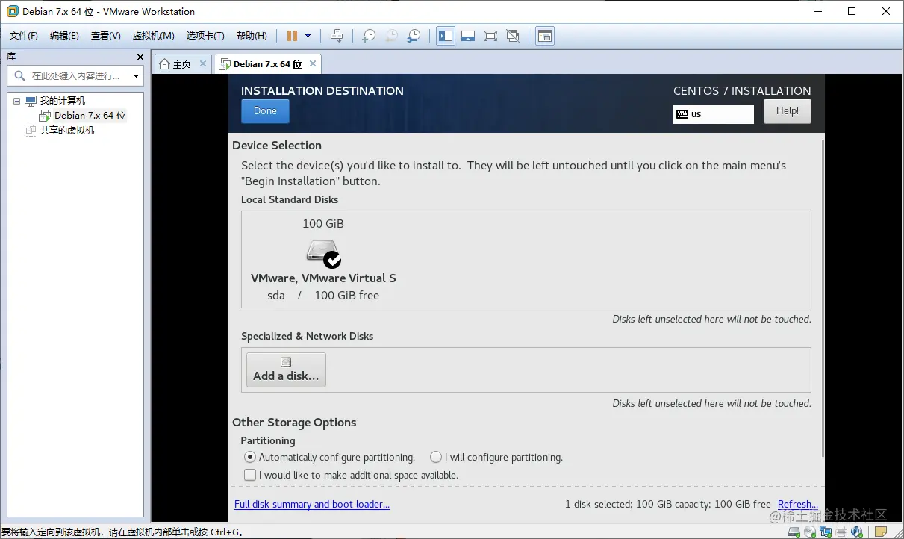Screen dimensions: 904x539
Task: Click the keyboard layout icon next to 'us'
Action: pyautogui.click(x=682, y=114)
